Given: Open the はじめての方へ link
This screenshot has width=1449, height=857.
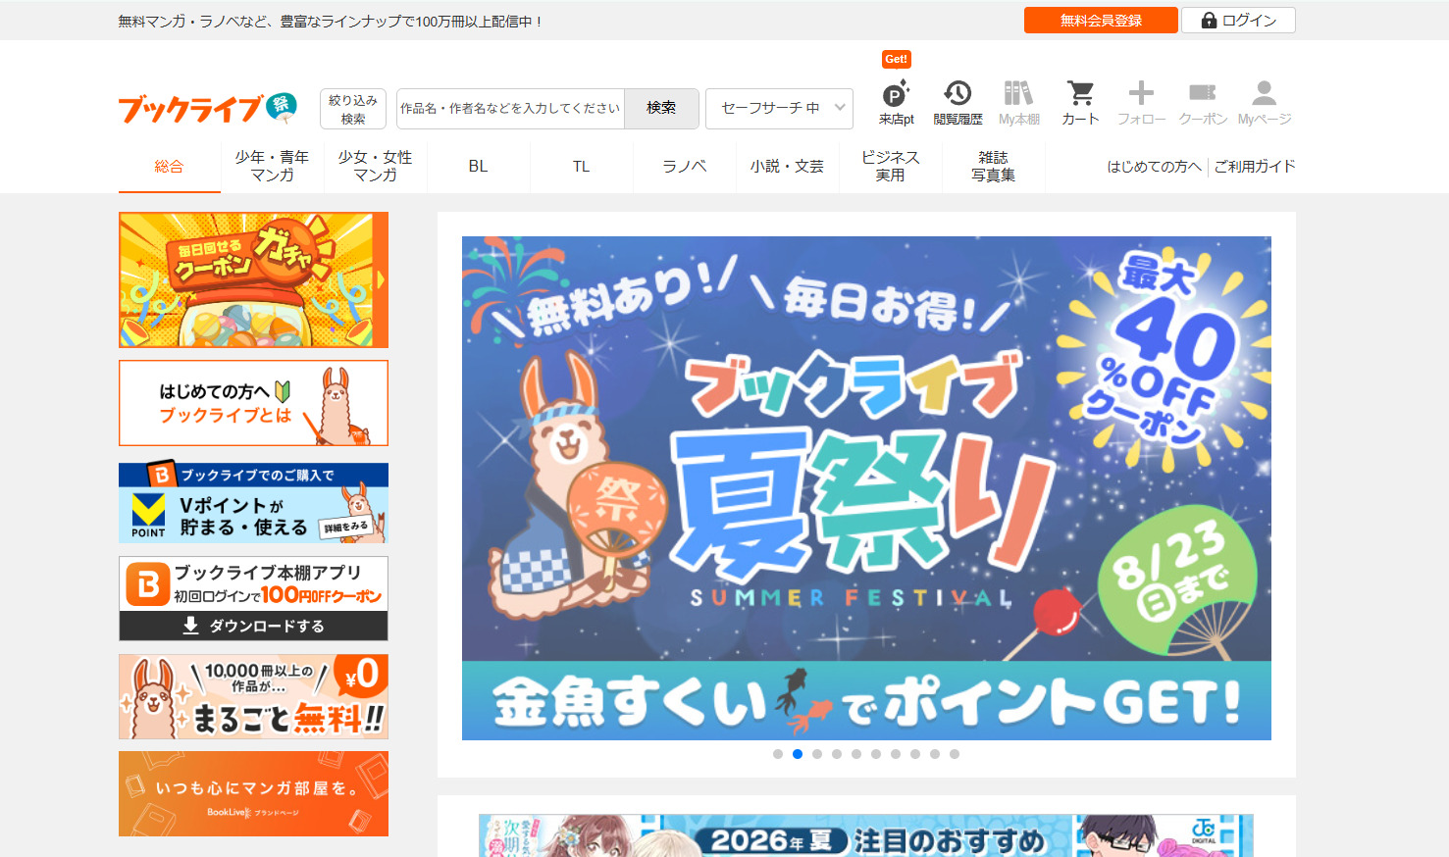Looking at the screenshot, I should tap(1154, 167).
